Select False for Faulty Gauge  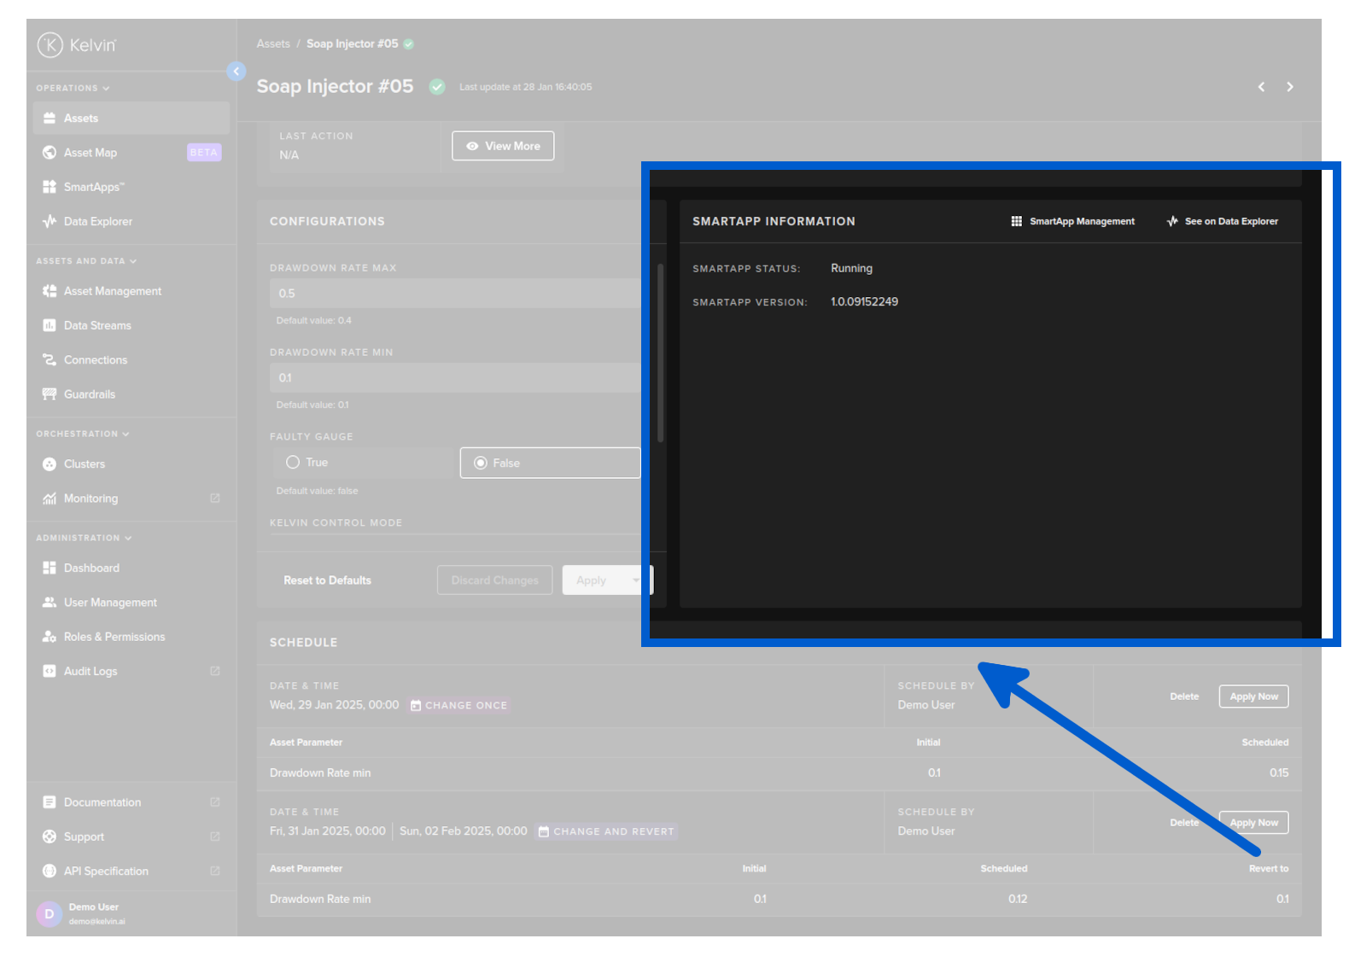[x=481, y=463]
